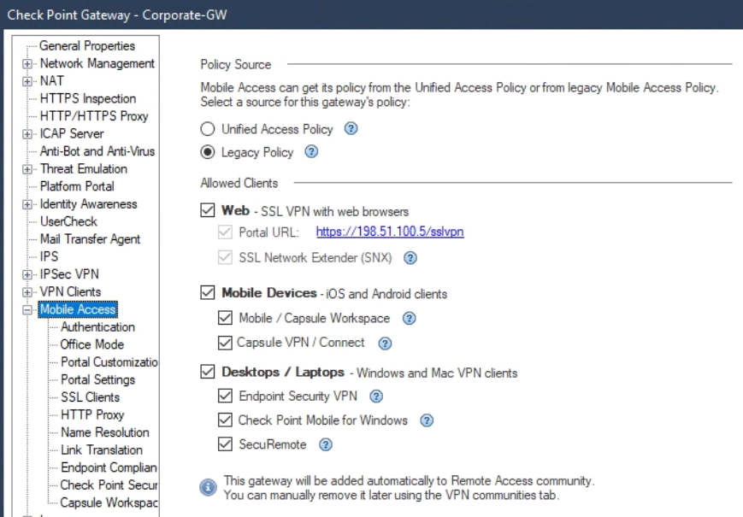Select ICAP Server tree label

pyautogui.click(x=72, y=134)
